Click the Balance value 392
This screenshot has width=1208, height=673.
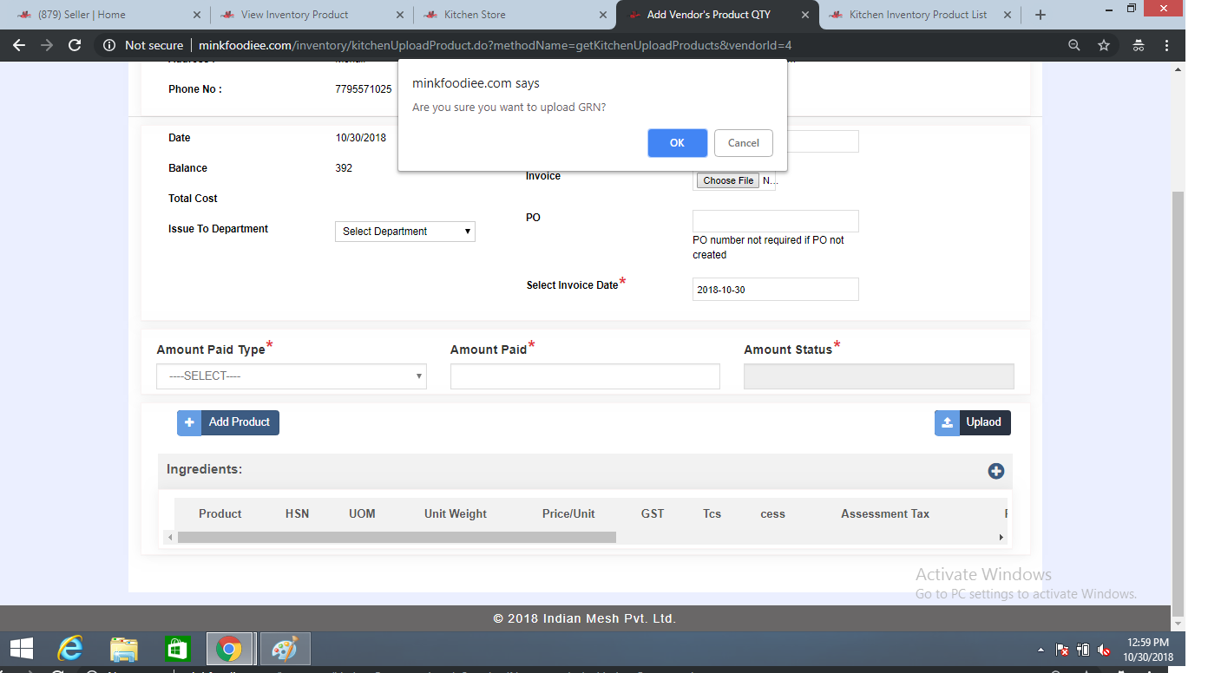coord(344,168)
